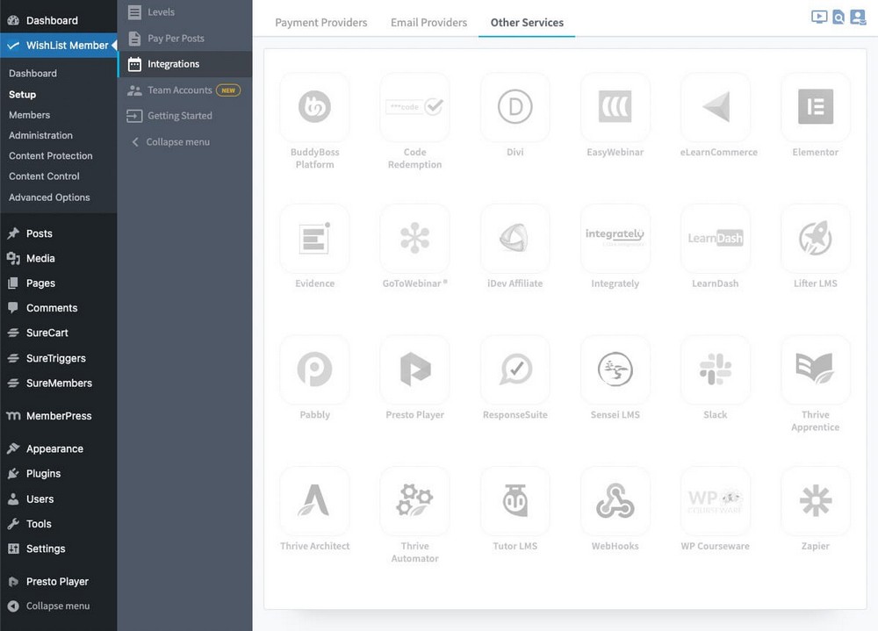Viewport: 878px width, 631px height.
Task: Choose the WP Courseware integration
Action: point(715,500)
